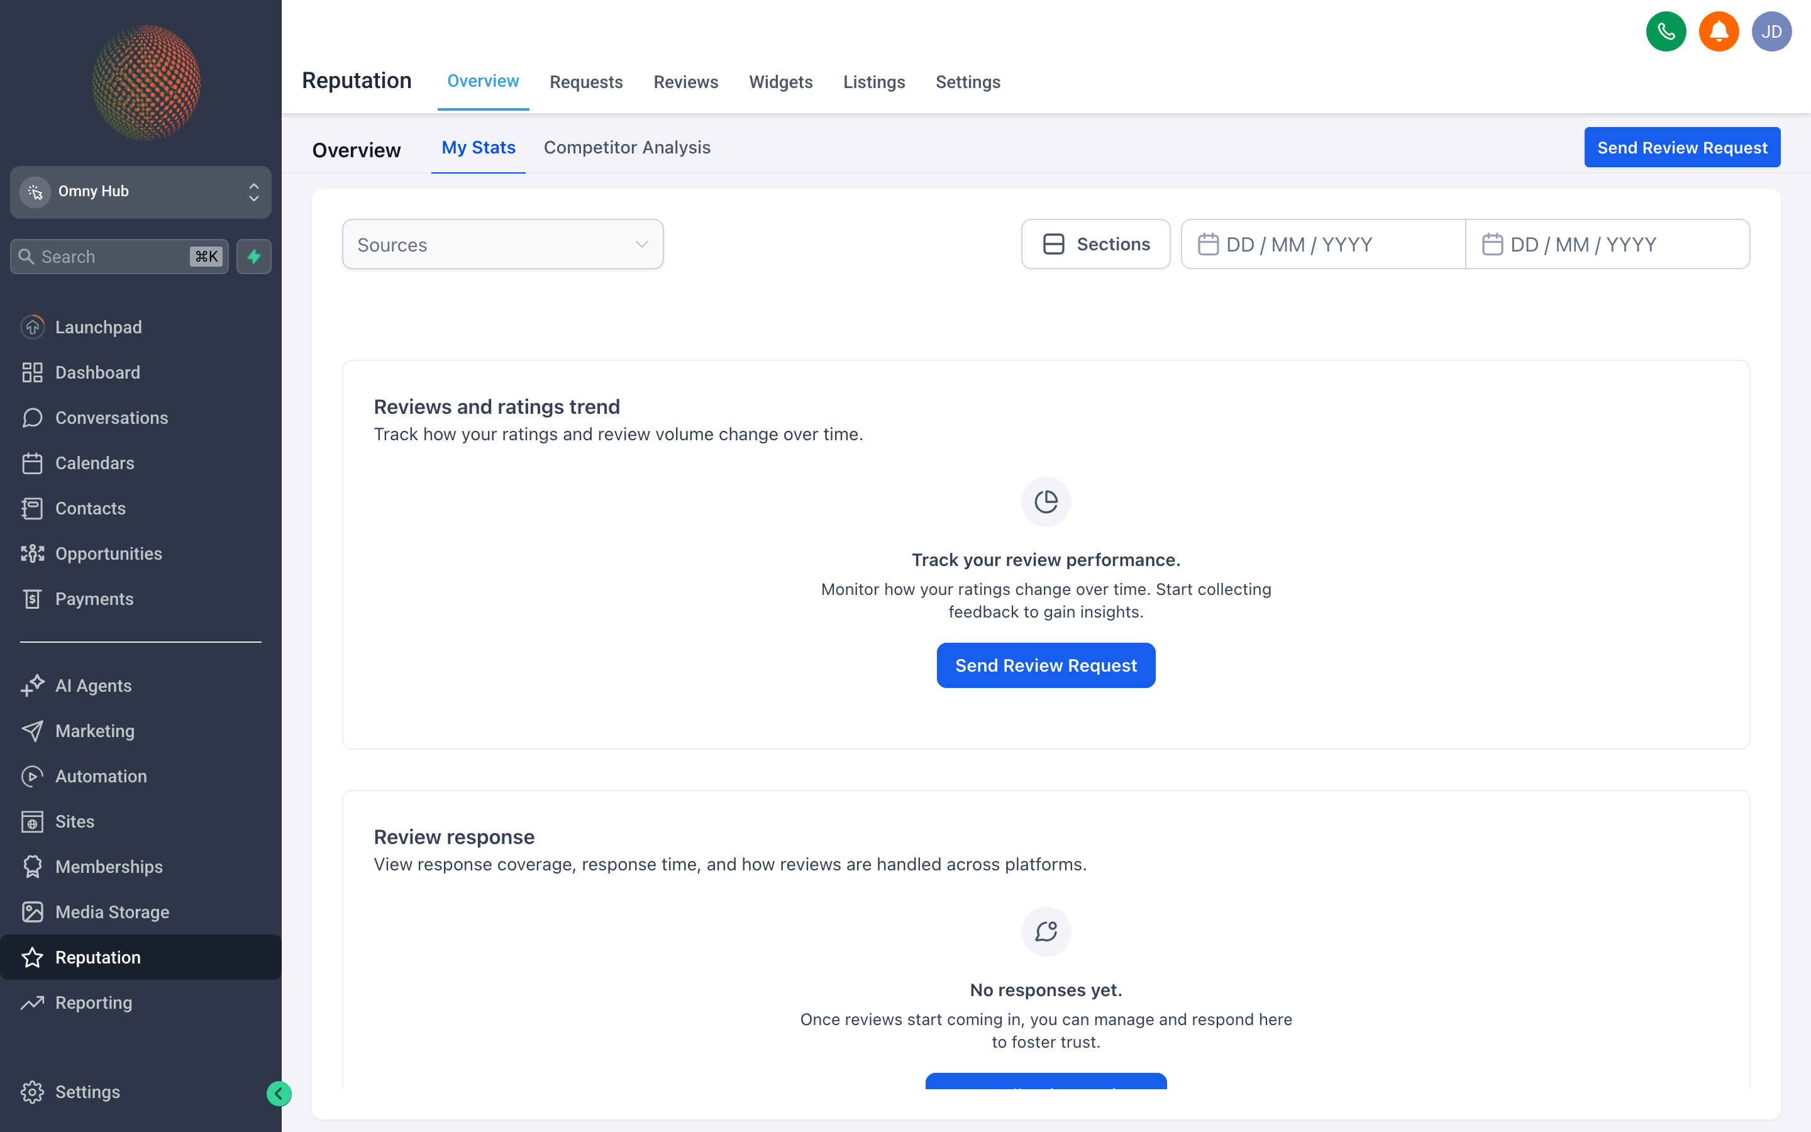Image resolution: width=1811 pixels, height=1132 pixels.
Task: Click Send Review Request in trend card
Action: coord(1046,665)
